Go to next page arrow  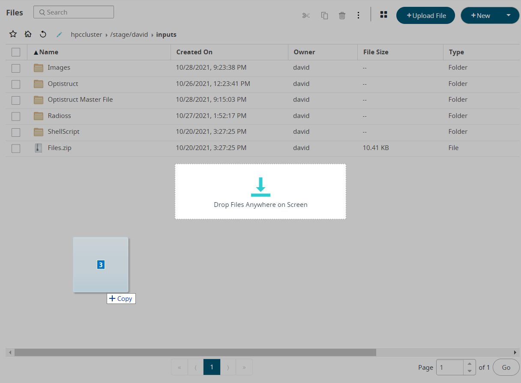coord(228,367)
